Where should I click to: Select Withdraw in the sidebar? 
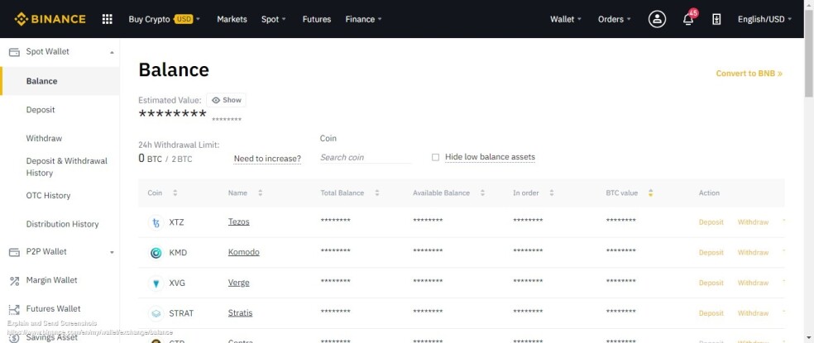[44, 139]
